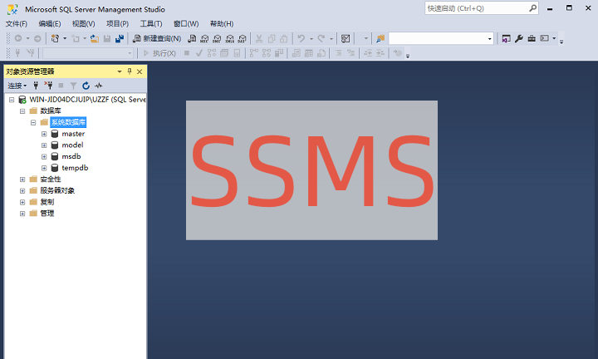The width and height of the screenshot is (598, 359).
Task: Click the Properties wrench icon
Action: point(518,38)
